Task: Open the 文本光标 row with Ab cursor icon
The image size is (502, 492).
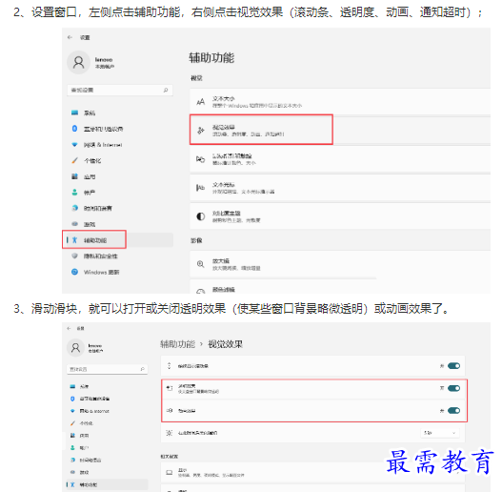Action: coord(340,188)
